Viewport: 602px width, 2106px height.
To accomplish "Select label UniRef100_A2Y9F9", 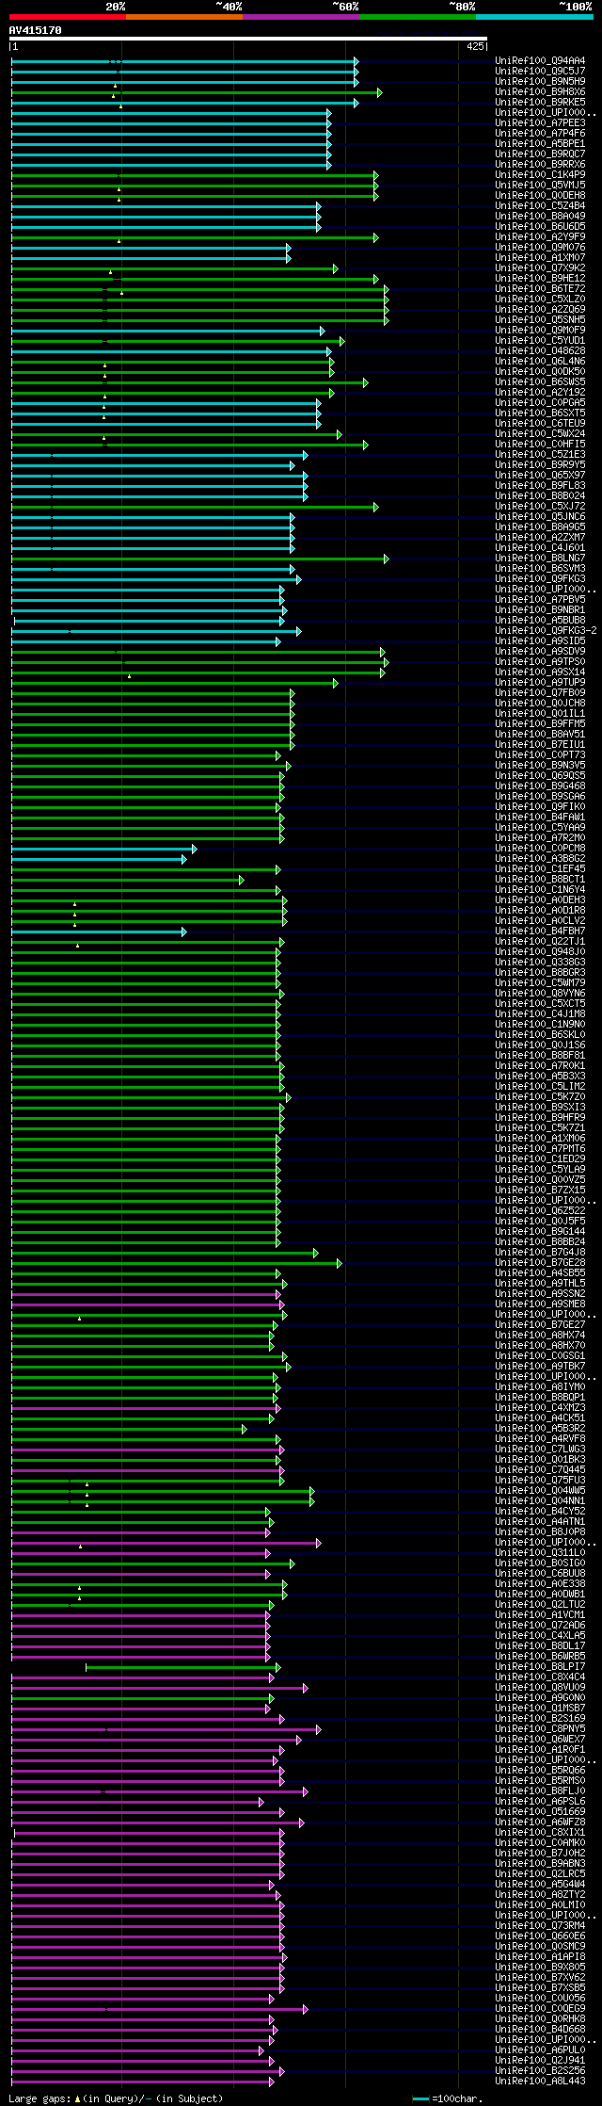I will 540,237.
